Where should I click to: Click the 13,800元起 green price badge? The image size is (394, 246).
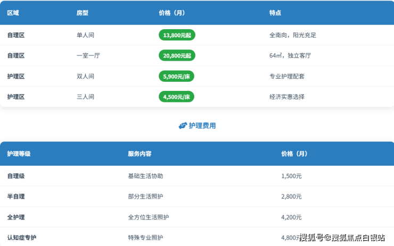point(177,35)
